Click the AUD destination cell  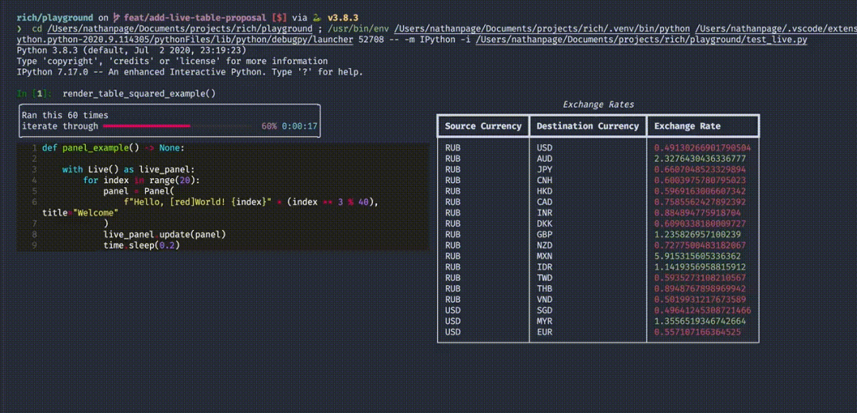click(544, 159)
